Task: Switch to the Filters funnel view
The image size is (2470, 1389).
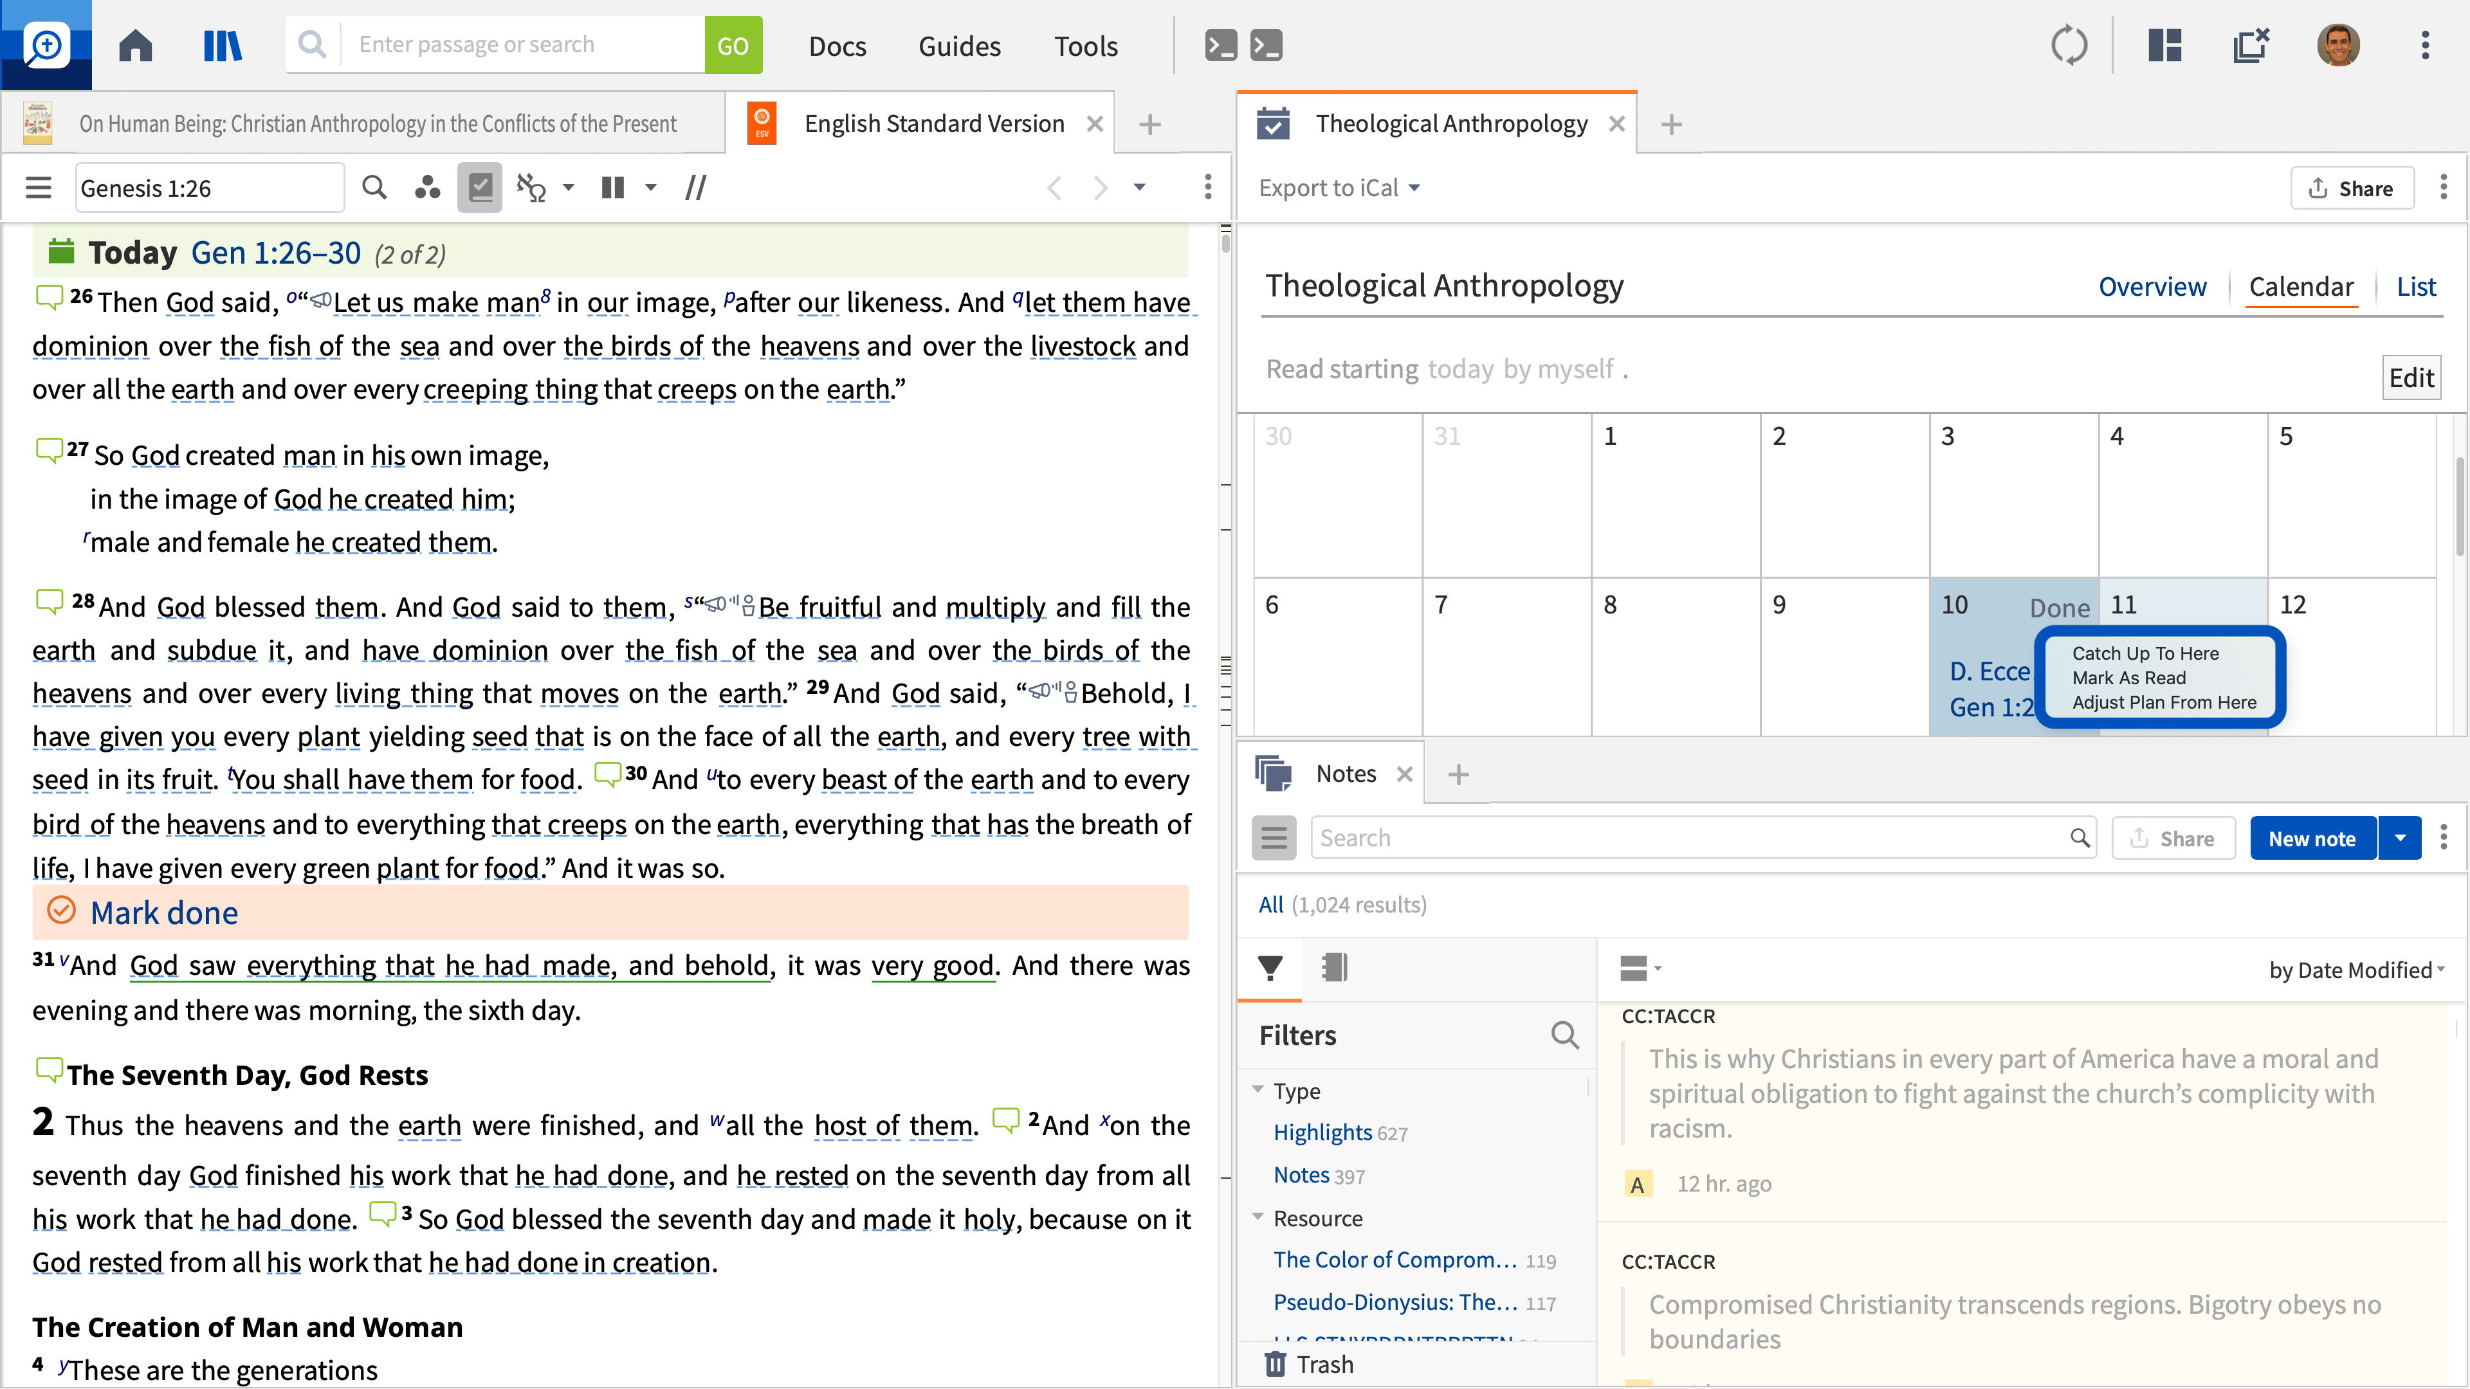Action: [1270, 968]
